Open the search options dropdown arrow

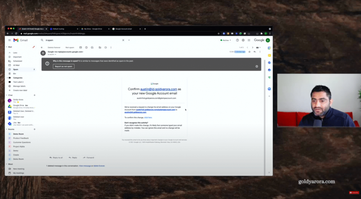129,40
